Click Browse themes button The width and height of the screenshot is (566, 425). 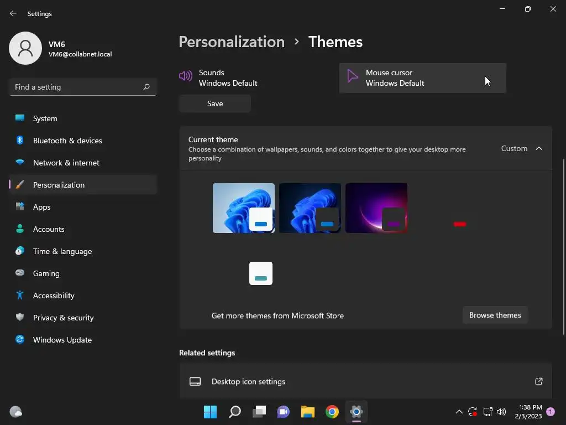point(495,315)
